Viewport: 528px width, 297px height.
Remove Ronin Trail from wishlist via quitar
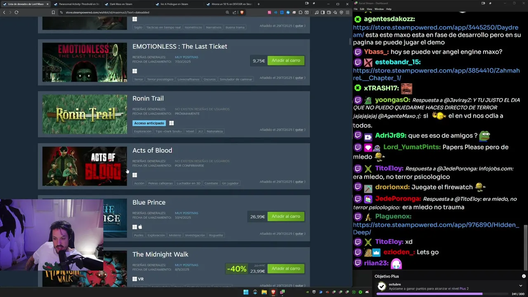coord(299,130)
